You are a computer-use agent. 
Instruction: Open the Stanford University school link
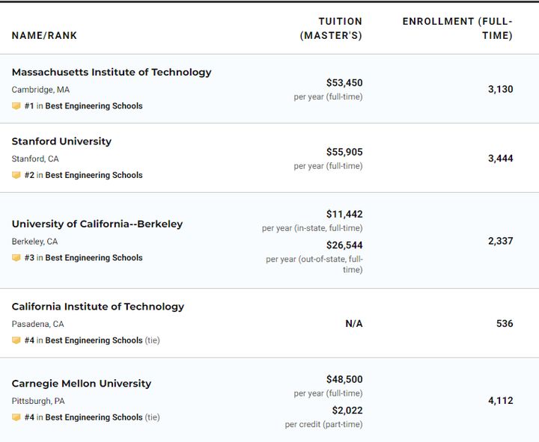[x=61, y=141]
